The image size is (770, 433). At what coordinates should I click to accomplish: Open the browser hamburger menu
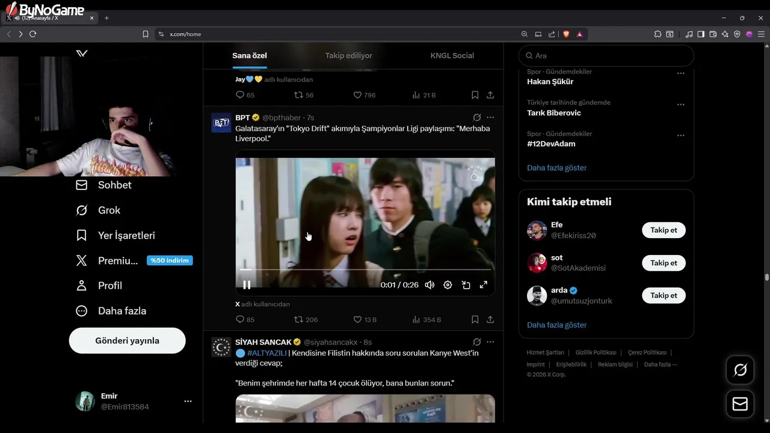tap(761, 34)
